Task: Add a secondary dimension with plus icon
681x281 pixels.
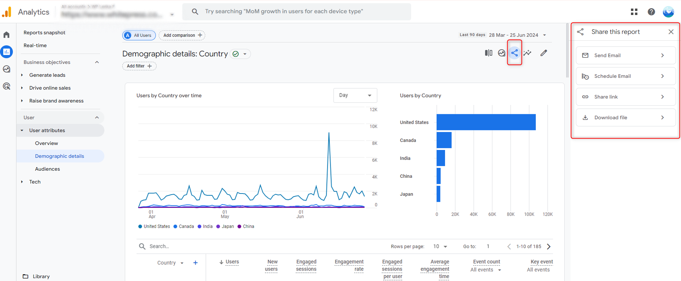Action: click(x=196, y=263)
